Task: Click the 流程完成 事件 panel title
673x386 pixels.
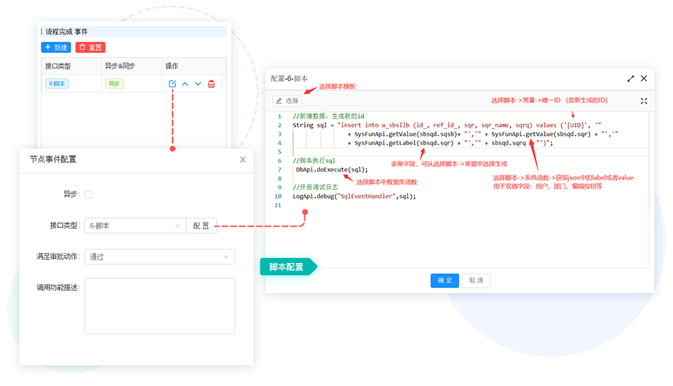Action: point(67,31)
